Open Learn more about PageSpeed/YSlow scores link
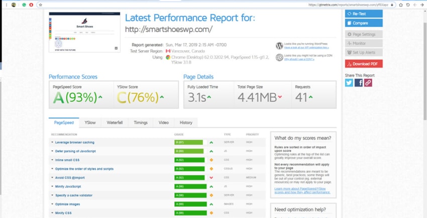Screen dimensions: 427x218 click(302, 190)
